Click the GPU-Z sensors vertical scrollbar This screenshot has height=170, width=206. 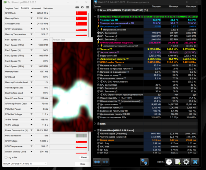point(89,81)
